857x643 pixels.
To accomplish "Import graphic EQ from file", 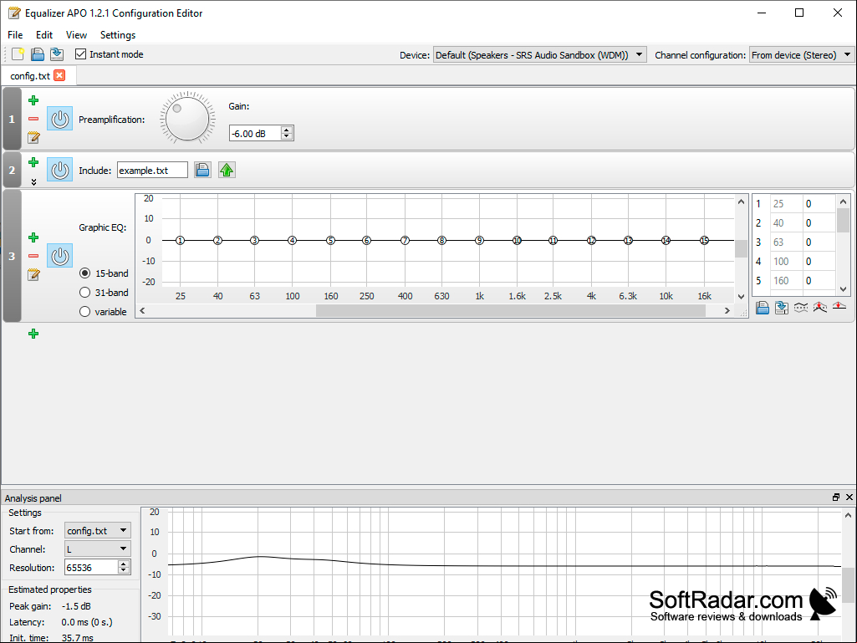I will pos(763,308).
